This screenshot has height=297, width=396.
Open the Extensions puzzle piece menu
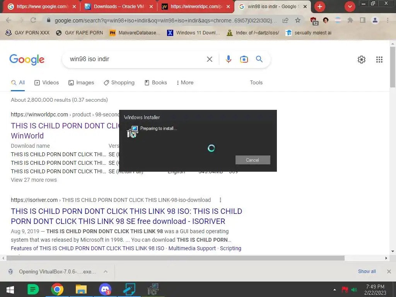[350, 20]
